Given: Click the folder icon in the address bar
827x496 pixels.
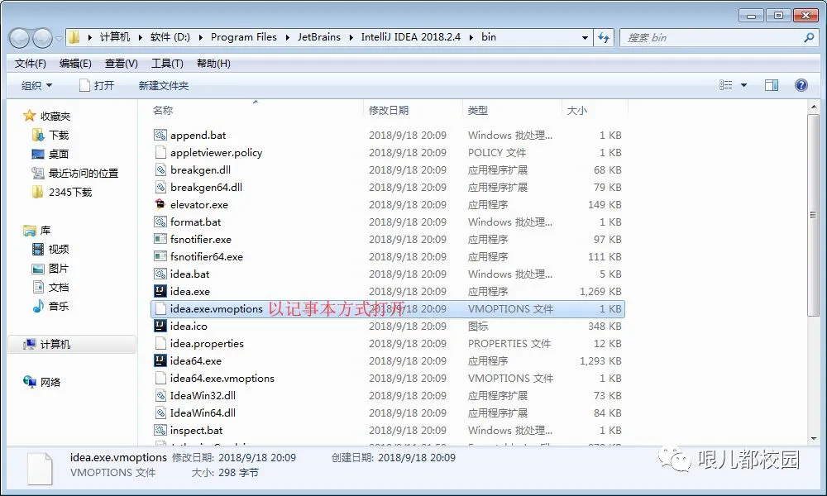Looking at the screenshot, I should click(74, 37).
